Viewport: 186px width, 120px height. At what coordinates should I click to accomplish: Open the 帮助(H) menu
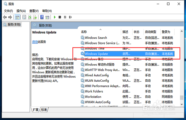coord(47,11)
